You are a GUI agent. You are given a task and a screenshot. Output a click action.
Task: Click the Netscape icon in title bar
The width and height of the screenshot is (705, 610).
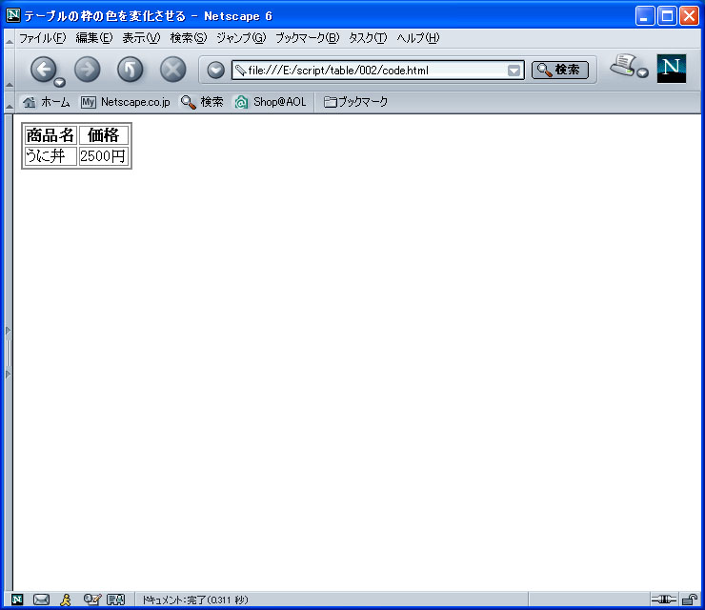[13, 15]
